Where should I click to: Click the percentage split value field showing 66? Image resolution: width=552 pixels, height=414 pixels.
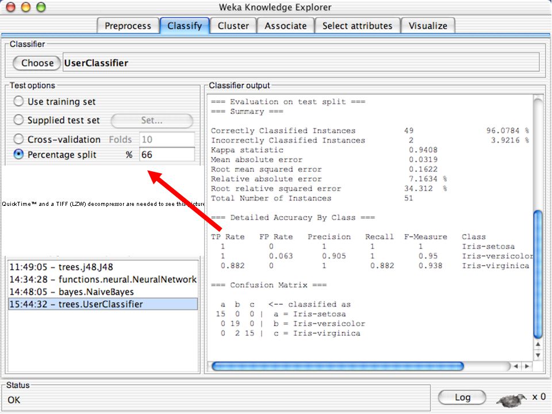coord(167,155)
